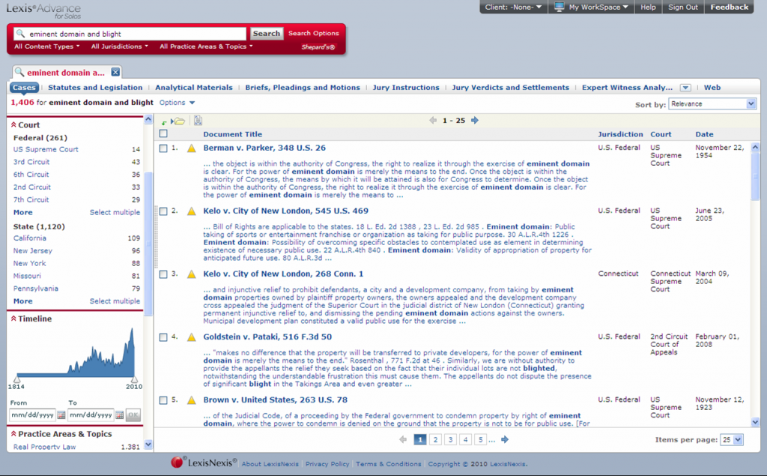The height and width of the screenshot is (476, 767).
Task: Advance to the next results page arrow
Action: coord(474,119)
